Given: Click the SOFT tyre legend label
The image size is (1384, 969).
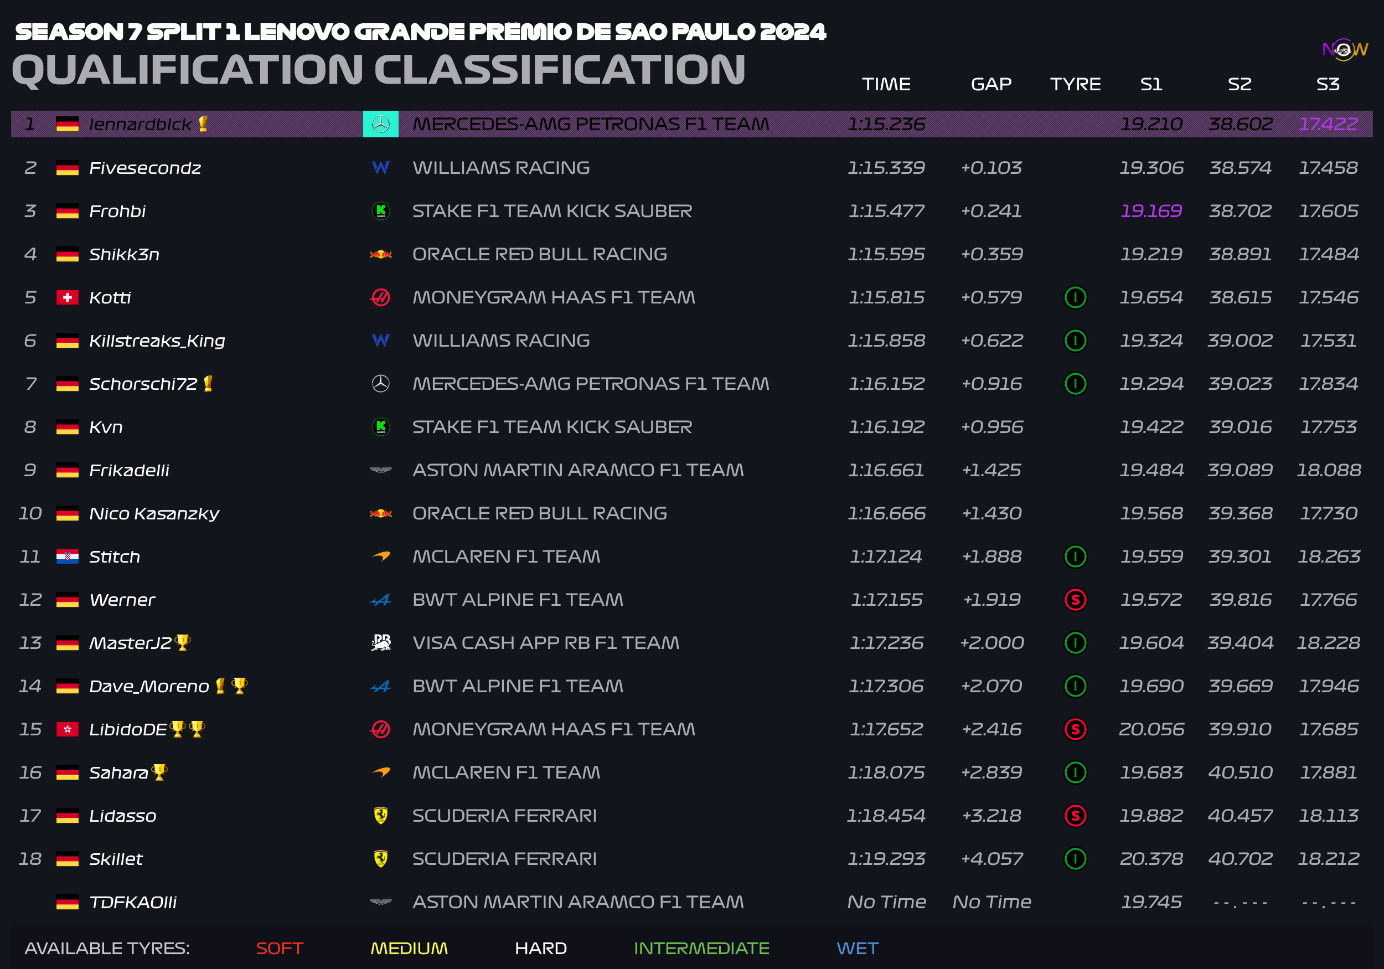Looking at the screenshot, I should (x=280, y=948).
